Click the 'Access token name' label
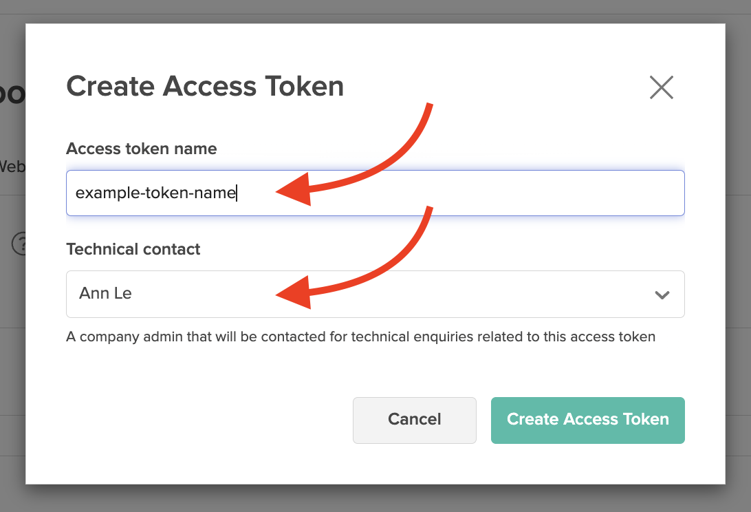This screenshot has width=751, height=512. point(141,149)
